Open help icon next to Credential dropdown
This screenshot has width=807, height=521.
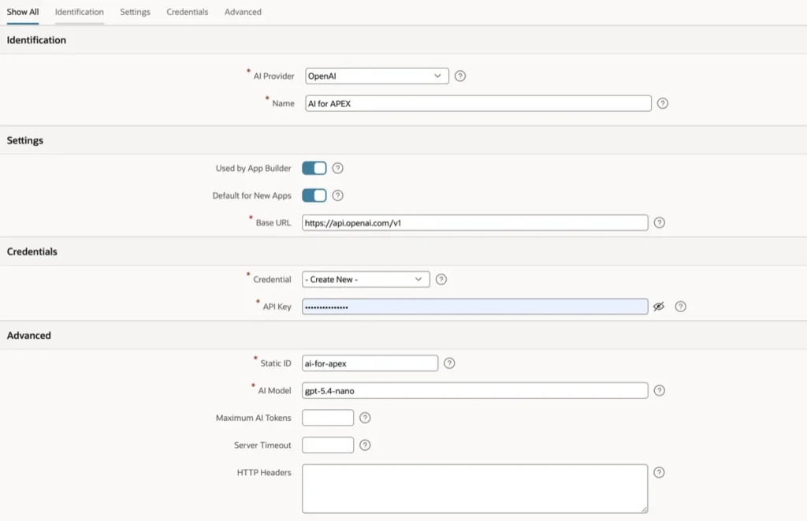point(441,280)
